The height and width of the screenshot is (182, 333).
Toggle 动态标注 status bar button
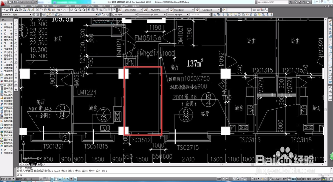[x=317, y=179]
